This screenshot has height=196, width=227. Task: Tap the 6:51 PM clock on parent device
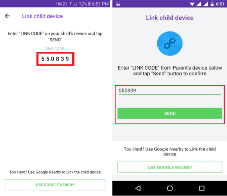(x=100, y=4)
